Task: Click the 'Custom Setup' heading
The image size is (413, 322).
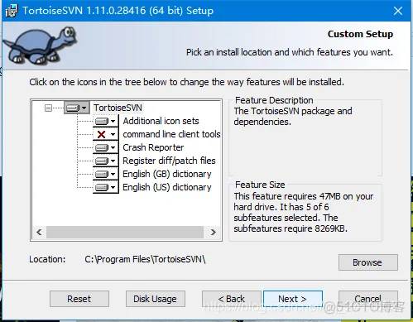Action: pos(360,34)
